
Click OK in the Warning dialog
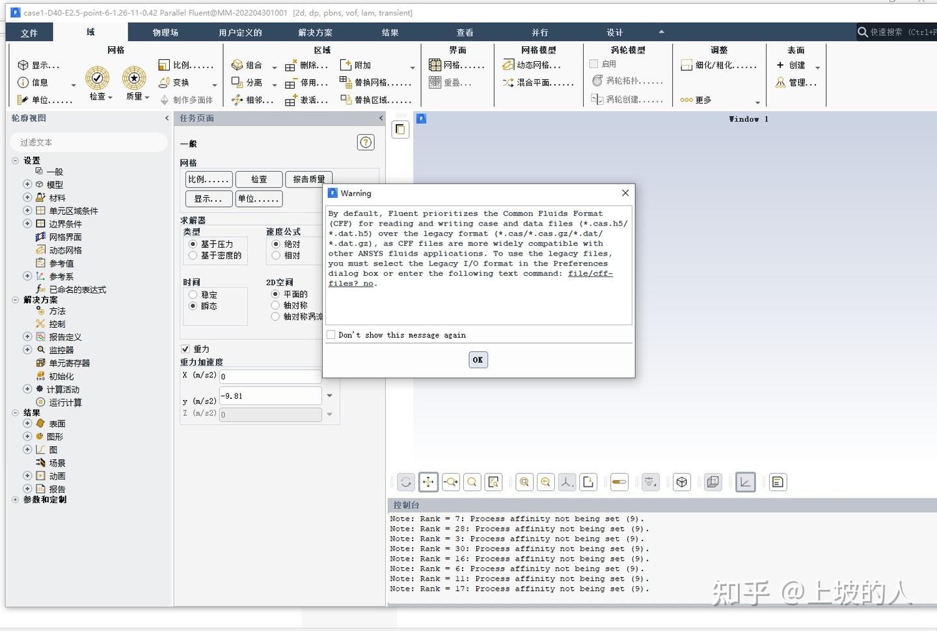click(478, 359)
